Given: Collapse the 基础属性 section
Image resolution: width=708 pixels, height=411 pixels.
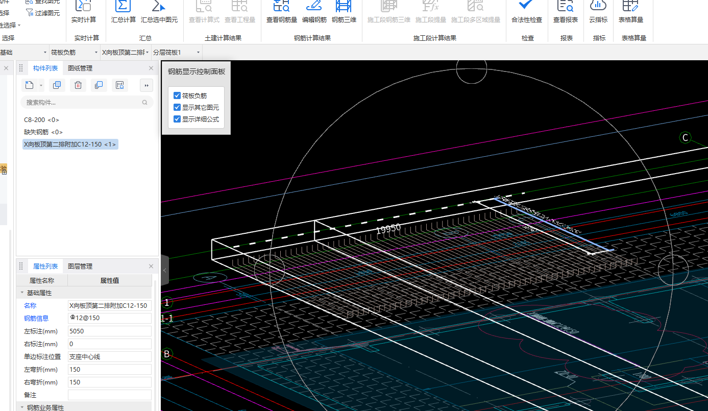Looking at the screenshot, I should click(22, 293).
